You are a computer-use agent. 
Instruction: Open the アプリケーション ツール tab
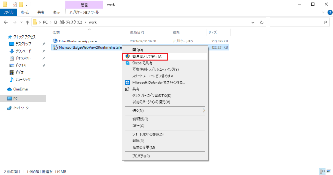tap(84, 12)
